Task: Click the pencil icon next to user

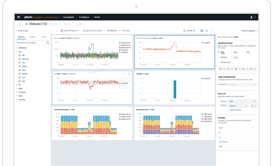Action: pos(20,77)
